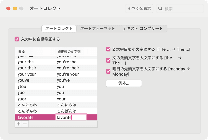Click into the 検索 search field

coord(182,9)
